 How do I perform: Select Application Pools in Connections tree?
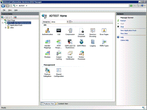(x=16, y=25)
